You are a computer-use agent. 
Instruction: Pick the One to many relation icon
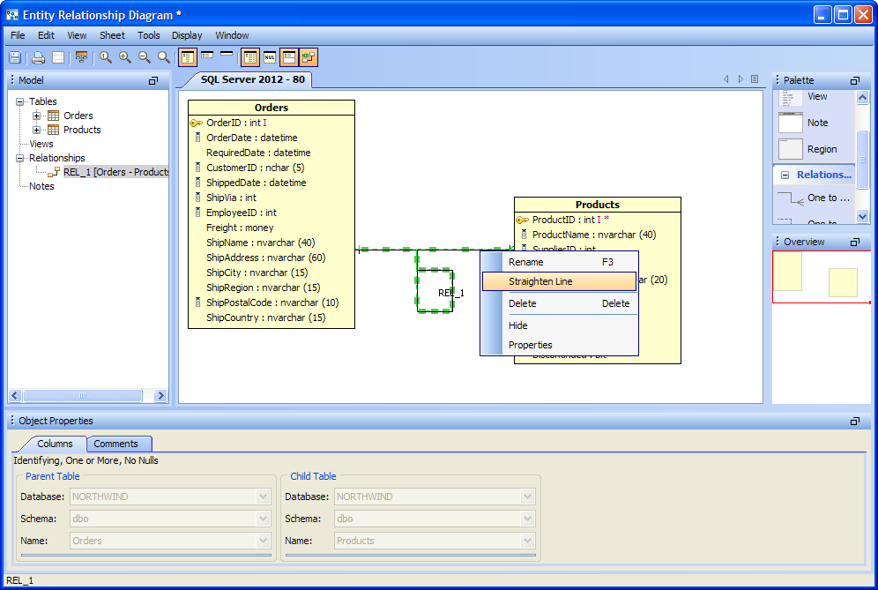pos(791,198)
